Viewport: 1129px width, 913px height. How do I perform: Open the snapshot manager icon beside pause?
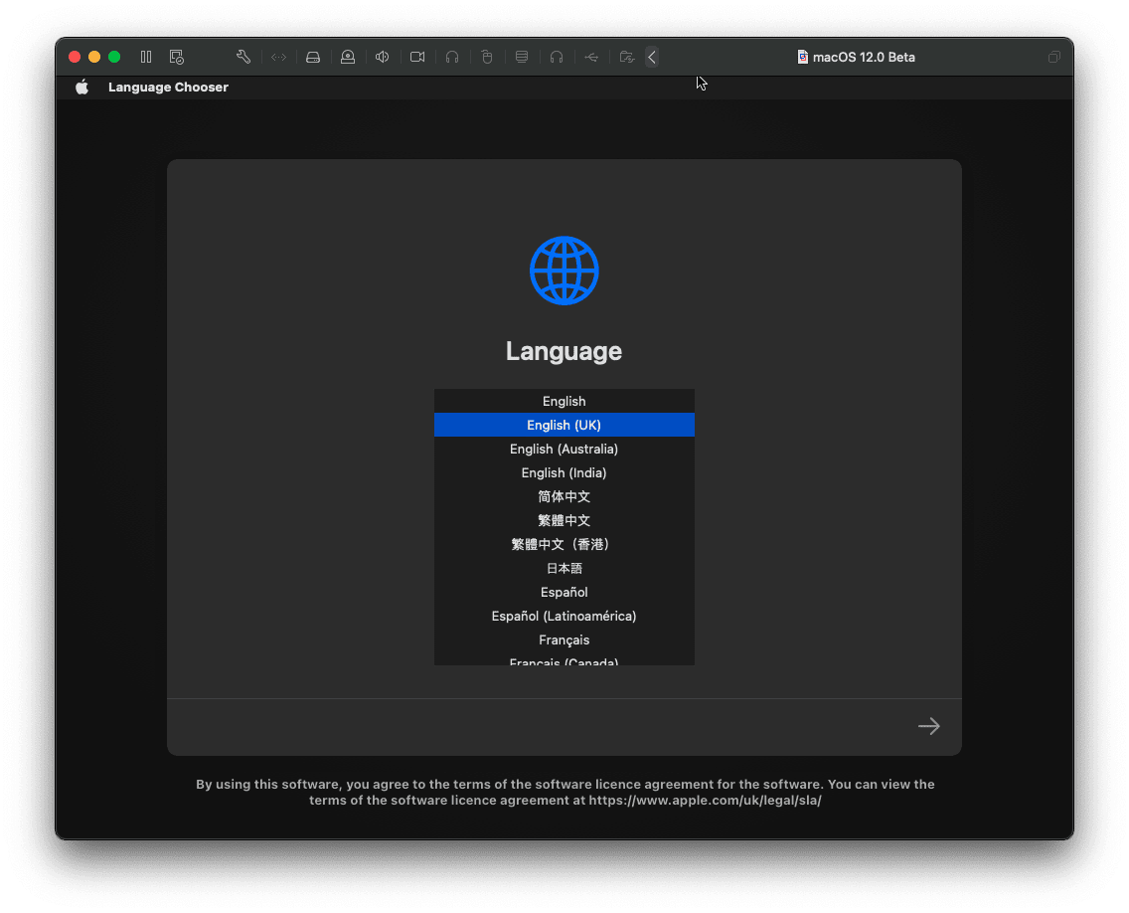pos(177,57)
